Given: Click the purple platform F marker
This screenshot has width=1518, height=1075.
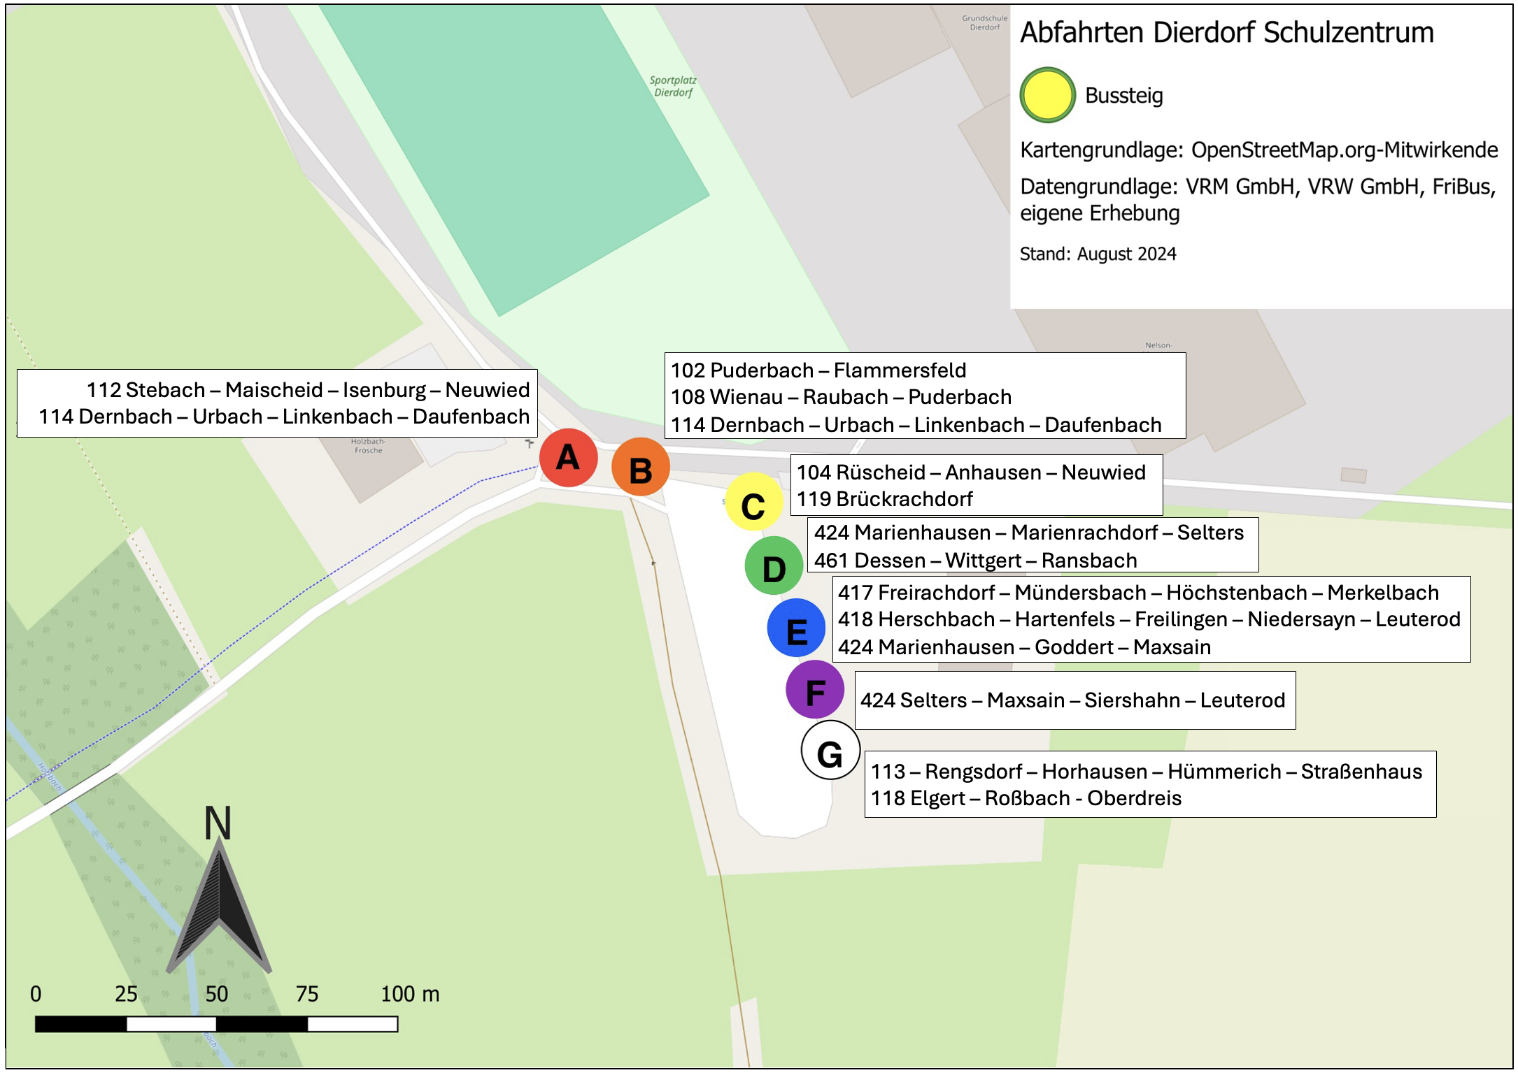Looking at the screenshot, I should coord(814,690).
